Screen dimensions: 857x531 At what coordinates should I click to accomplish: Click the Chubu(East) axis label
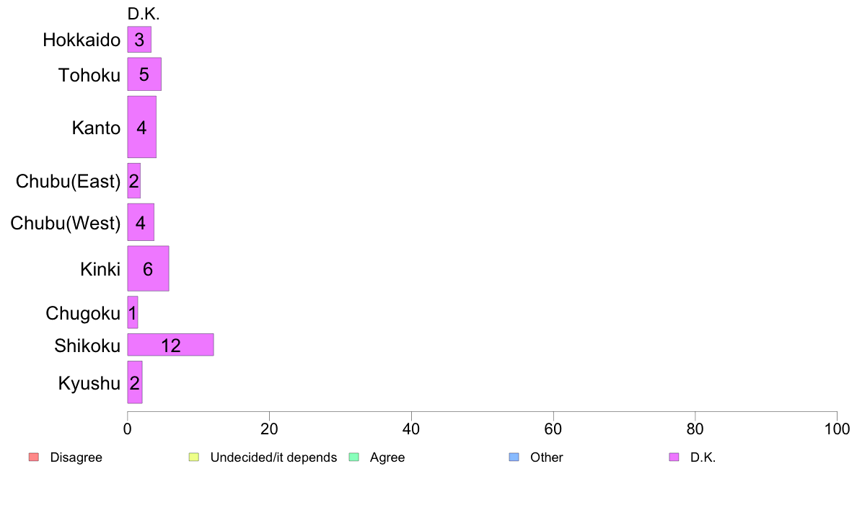coord(69,181)
